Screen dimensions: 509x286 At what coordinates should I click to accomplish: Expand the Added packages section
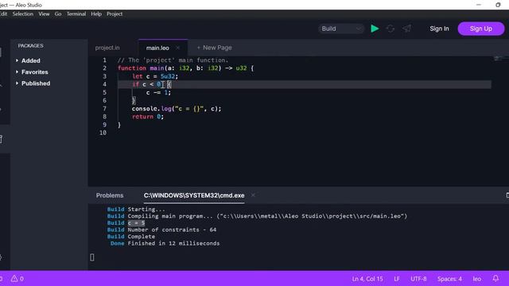point(31,60)
